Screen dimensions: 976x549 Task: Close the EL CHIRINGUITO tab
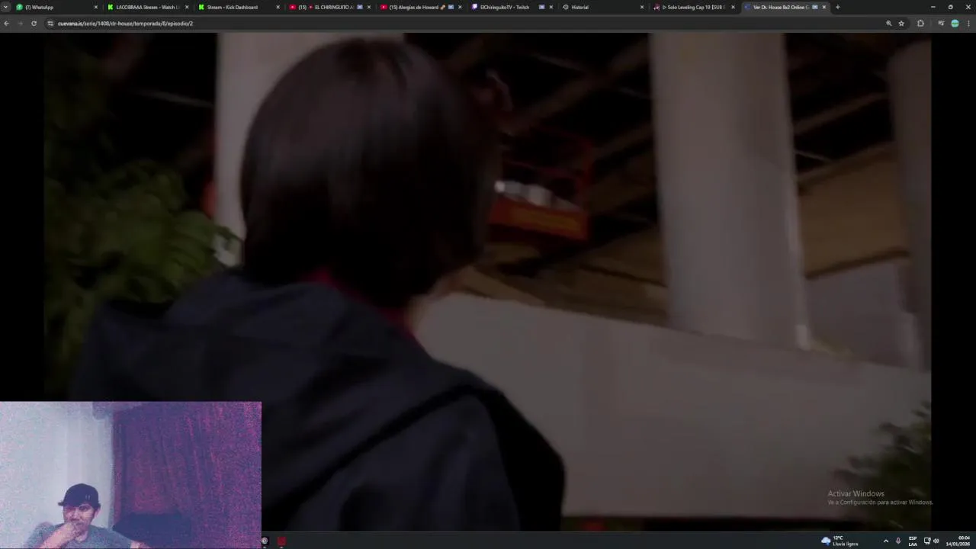click(x=369, y=7)
